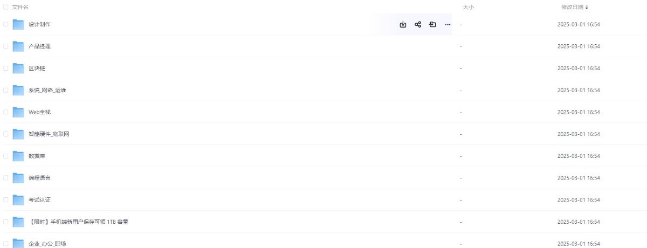Screen dimensions: 647x248
Task: Click the 文件名 column header
Action: 20,7
